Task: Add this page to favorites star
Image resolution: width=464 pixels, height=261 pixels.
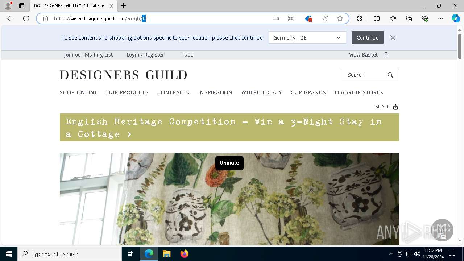Action: click(340, 18)
